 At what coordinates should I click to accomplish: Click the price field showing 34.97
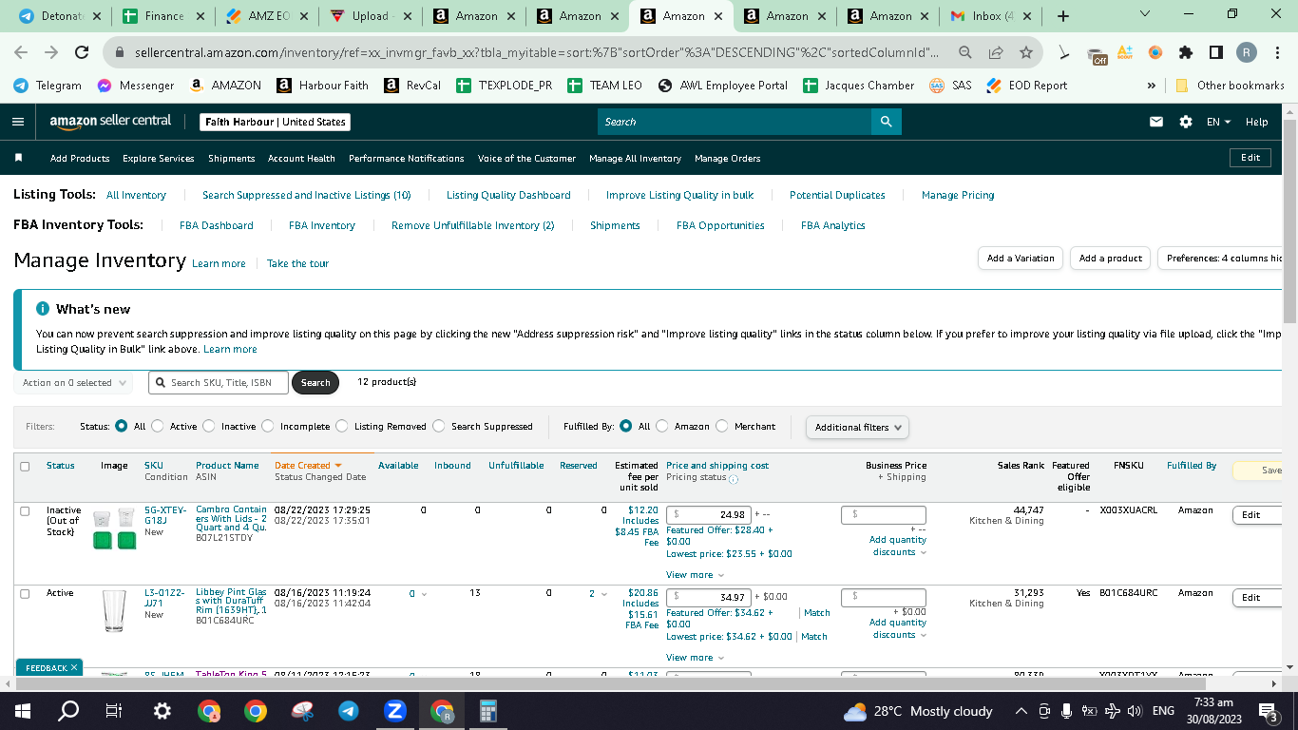coord(709,598)
